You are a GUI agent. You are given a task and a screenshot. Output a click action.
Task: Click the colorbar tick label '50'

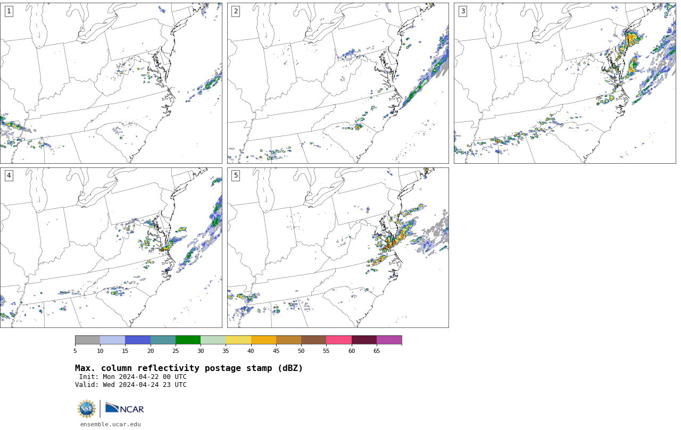[301, 351]
